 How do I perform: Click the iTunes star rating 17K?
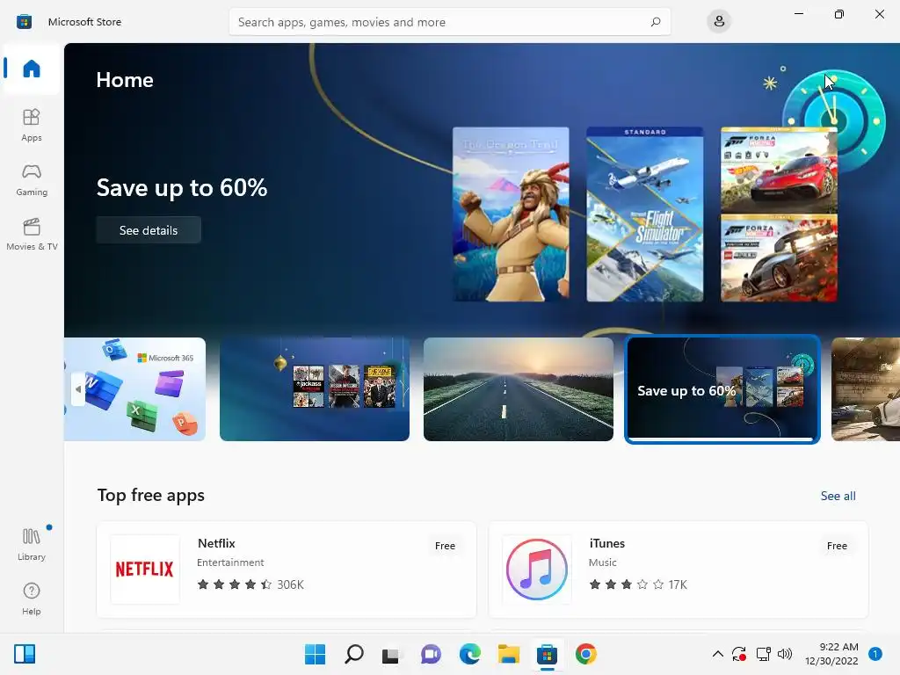638,584
